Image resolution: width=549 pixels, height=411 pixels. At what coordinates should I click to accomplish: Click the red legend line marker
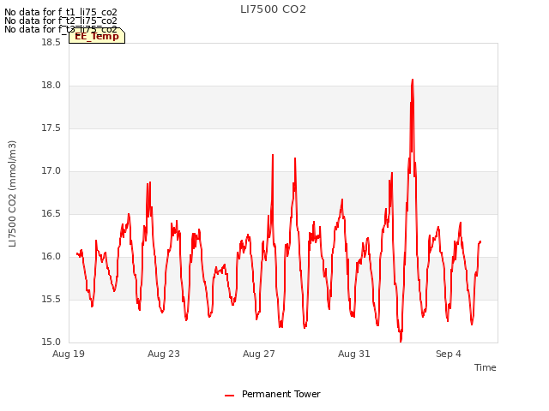tap(229, 396)
